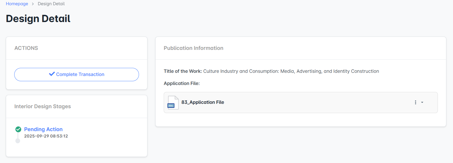Click the Design Detail page heading
Screen dimensions: 453x163
coord(38,19)
